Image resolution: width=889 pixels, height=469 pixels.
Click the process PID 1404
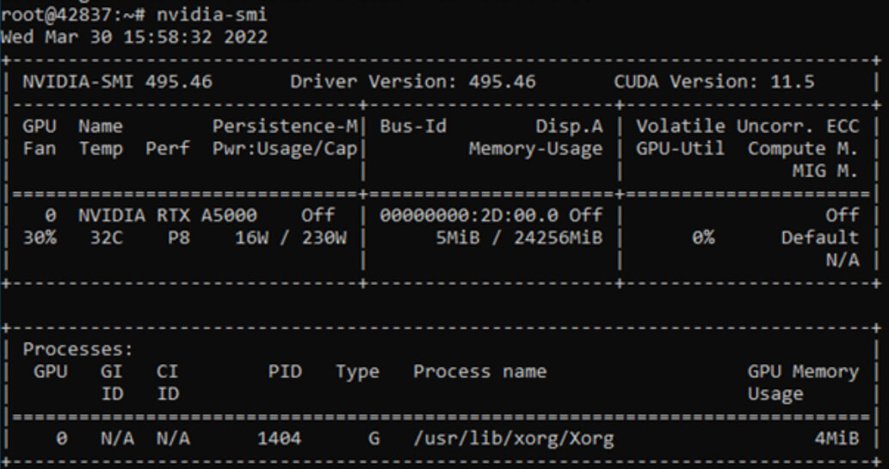point(280,439)
